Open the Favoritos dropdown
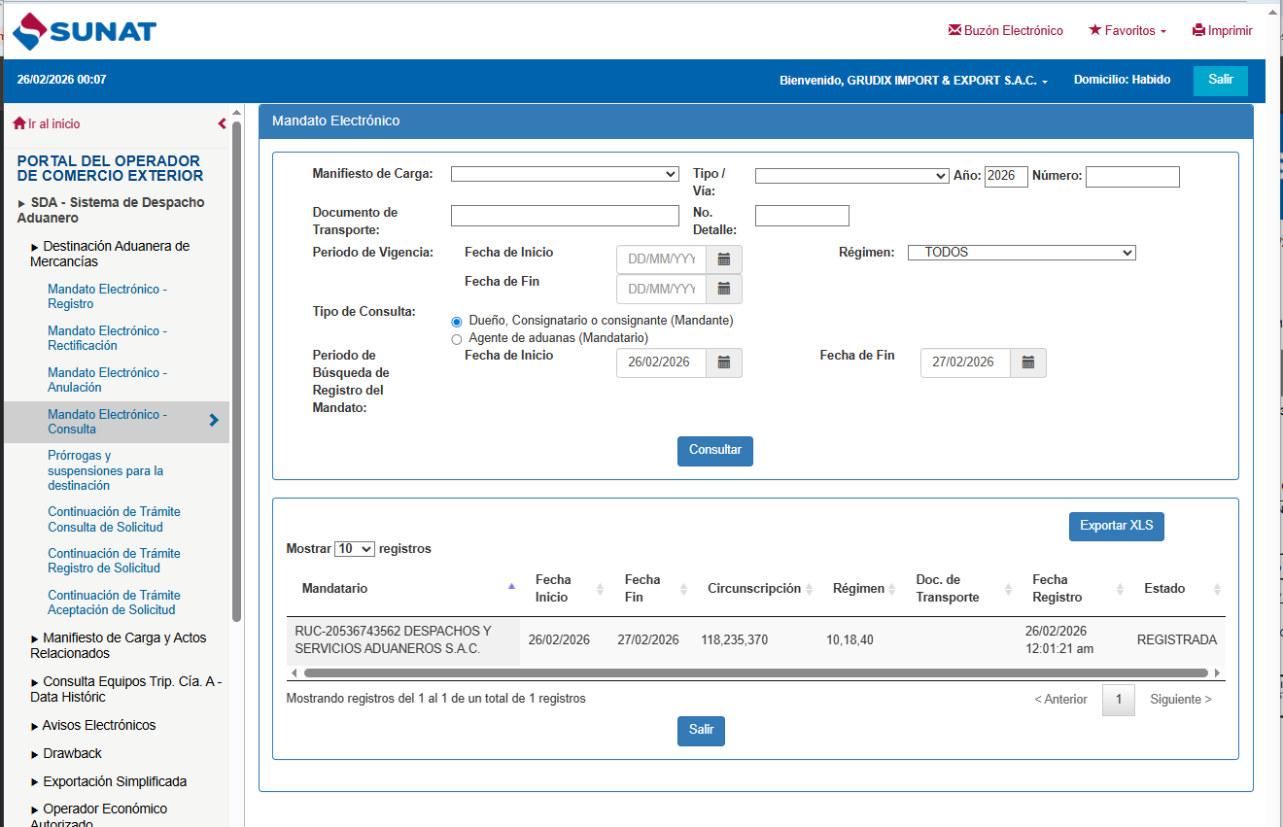 pos(1127,31)
